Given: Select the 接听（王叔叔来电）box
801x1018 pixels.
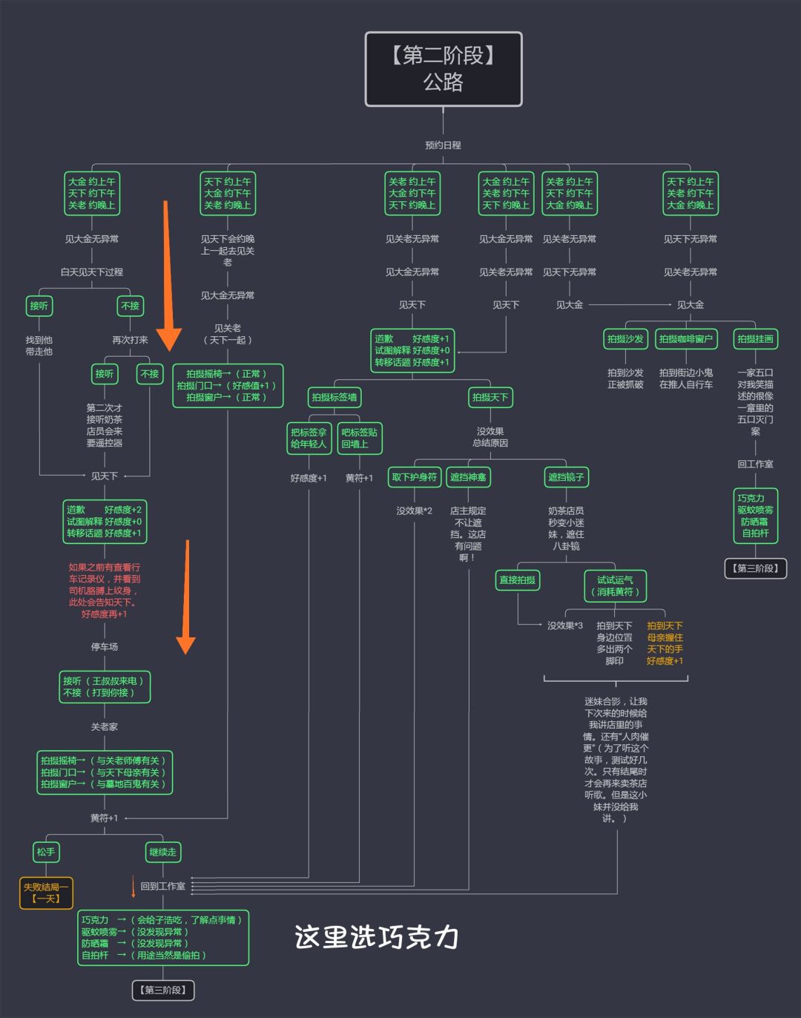Looking at the screenshot, I should (x=105, y=687).
